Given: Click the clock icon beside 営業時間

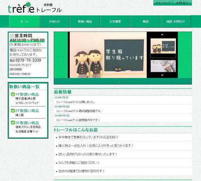Looking at the screenshot, I should [x=12, y=36].
